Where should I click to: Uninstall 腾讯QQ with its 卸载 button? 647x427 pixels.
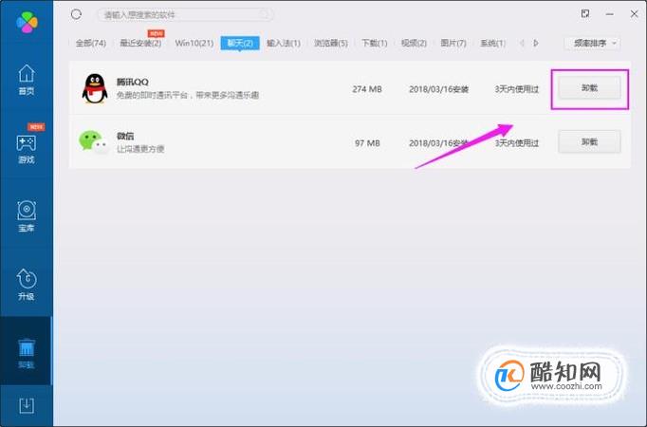coord(589,88)
